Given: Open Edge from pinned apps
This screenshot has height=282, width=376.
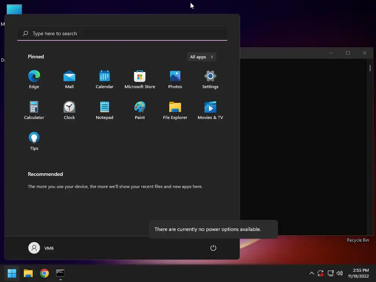Looking at the screenshot, I should coord(34,79).
